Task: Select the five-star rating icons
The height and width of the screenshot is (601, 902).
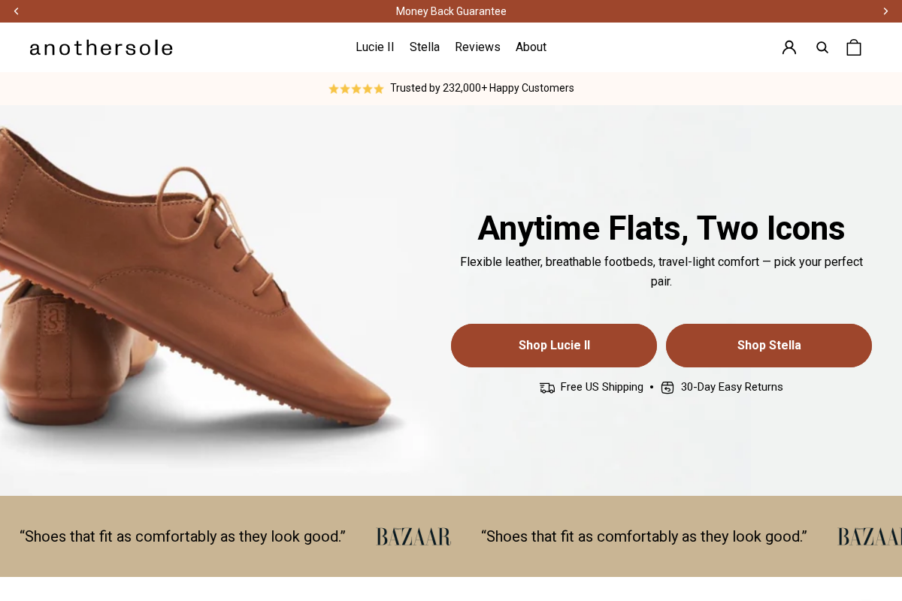Action: tap(356, 88)
